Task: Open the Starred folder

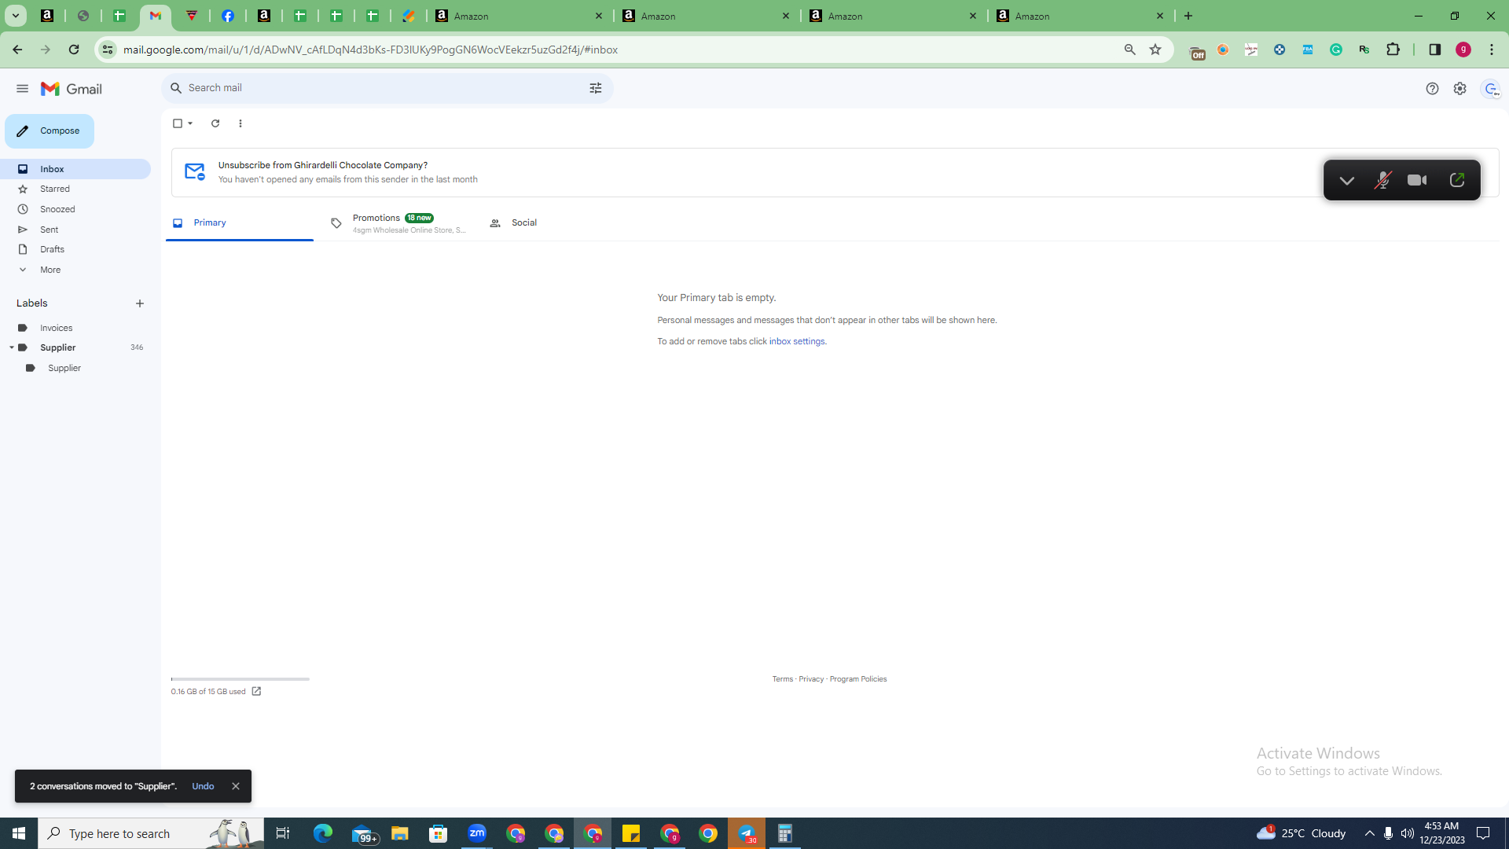Action: pos(75,189)
